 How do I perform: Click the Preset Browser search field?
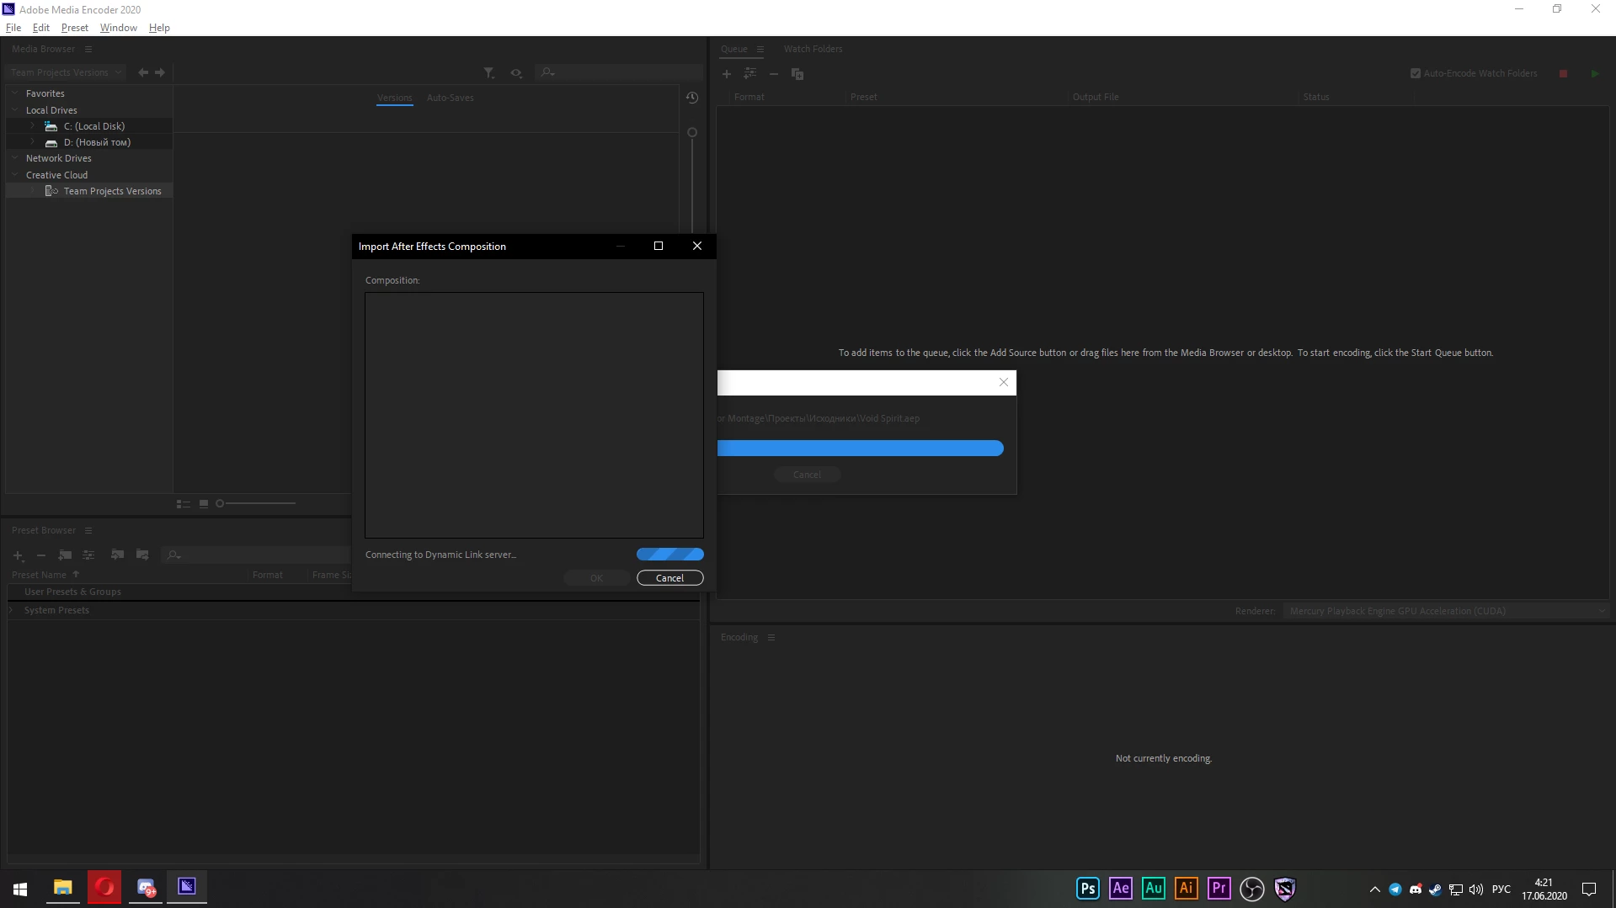pyautogui.click(x=256, y=555)
